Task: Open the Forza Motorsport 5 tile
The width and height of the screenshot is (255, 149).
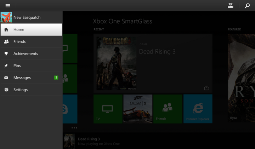Action: pos(138,109)
